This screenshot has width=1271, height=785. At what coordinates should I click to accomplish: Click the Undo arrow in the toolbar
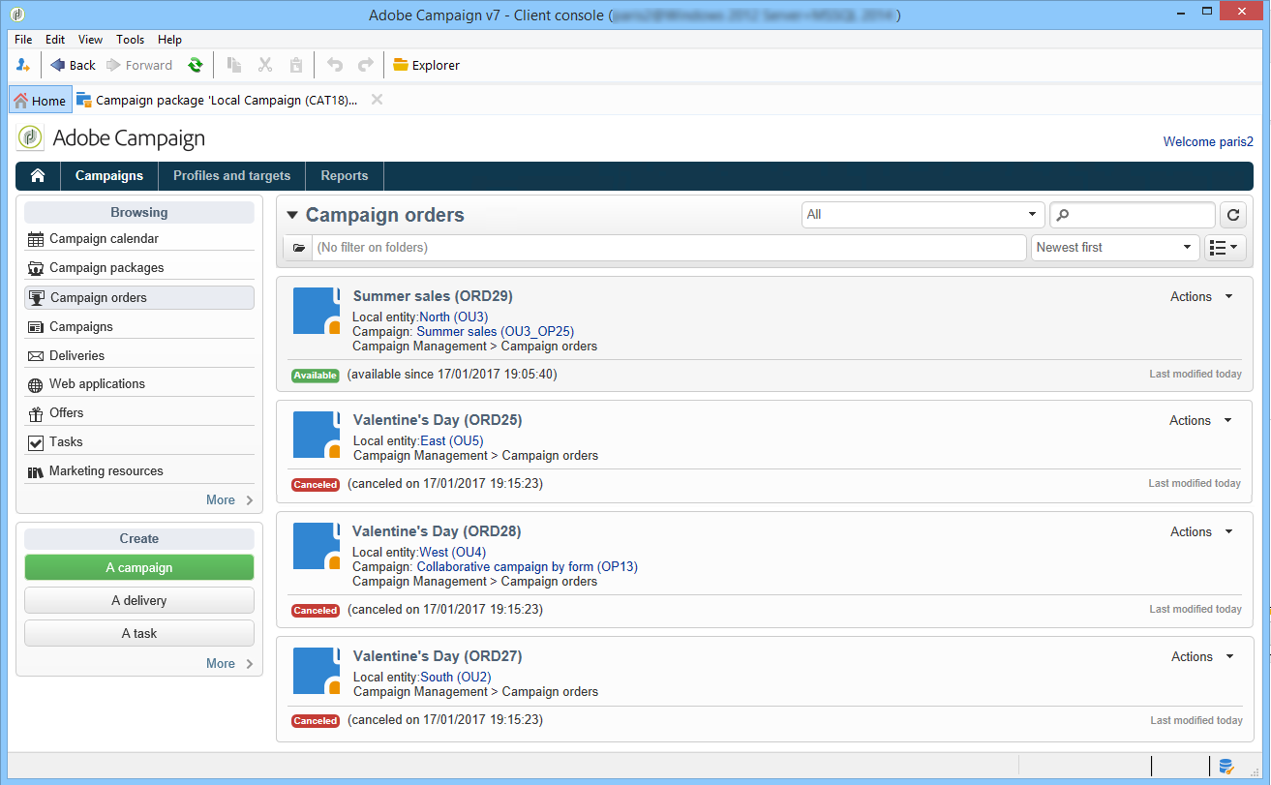pyautogui.click(x=335, y=65)
